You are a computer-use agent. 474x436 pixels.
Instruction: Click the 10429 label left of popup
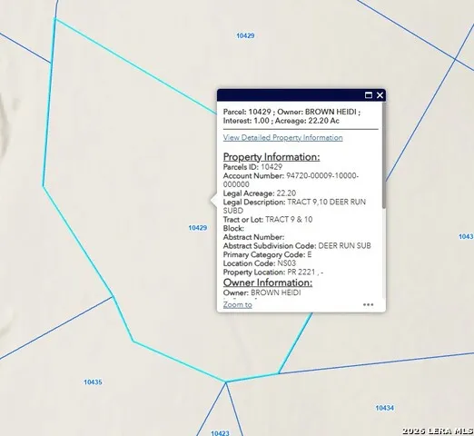tap(198, 228)
